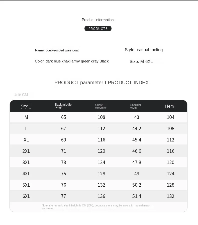
Task: Click the black PRODUCTS pill badge
Action: tap(98, 29)
